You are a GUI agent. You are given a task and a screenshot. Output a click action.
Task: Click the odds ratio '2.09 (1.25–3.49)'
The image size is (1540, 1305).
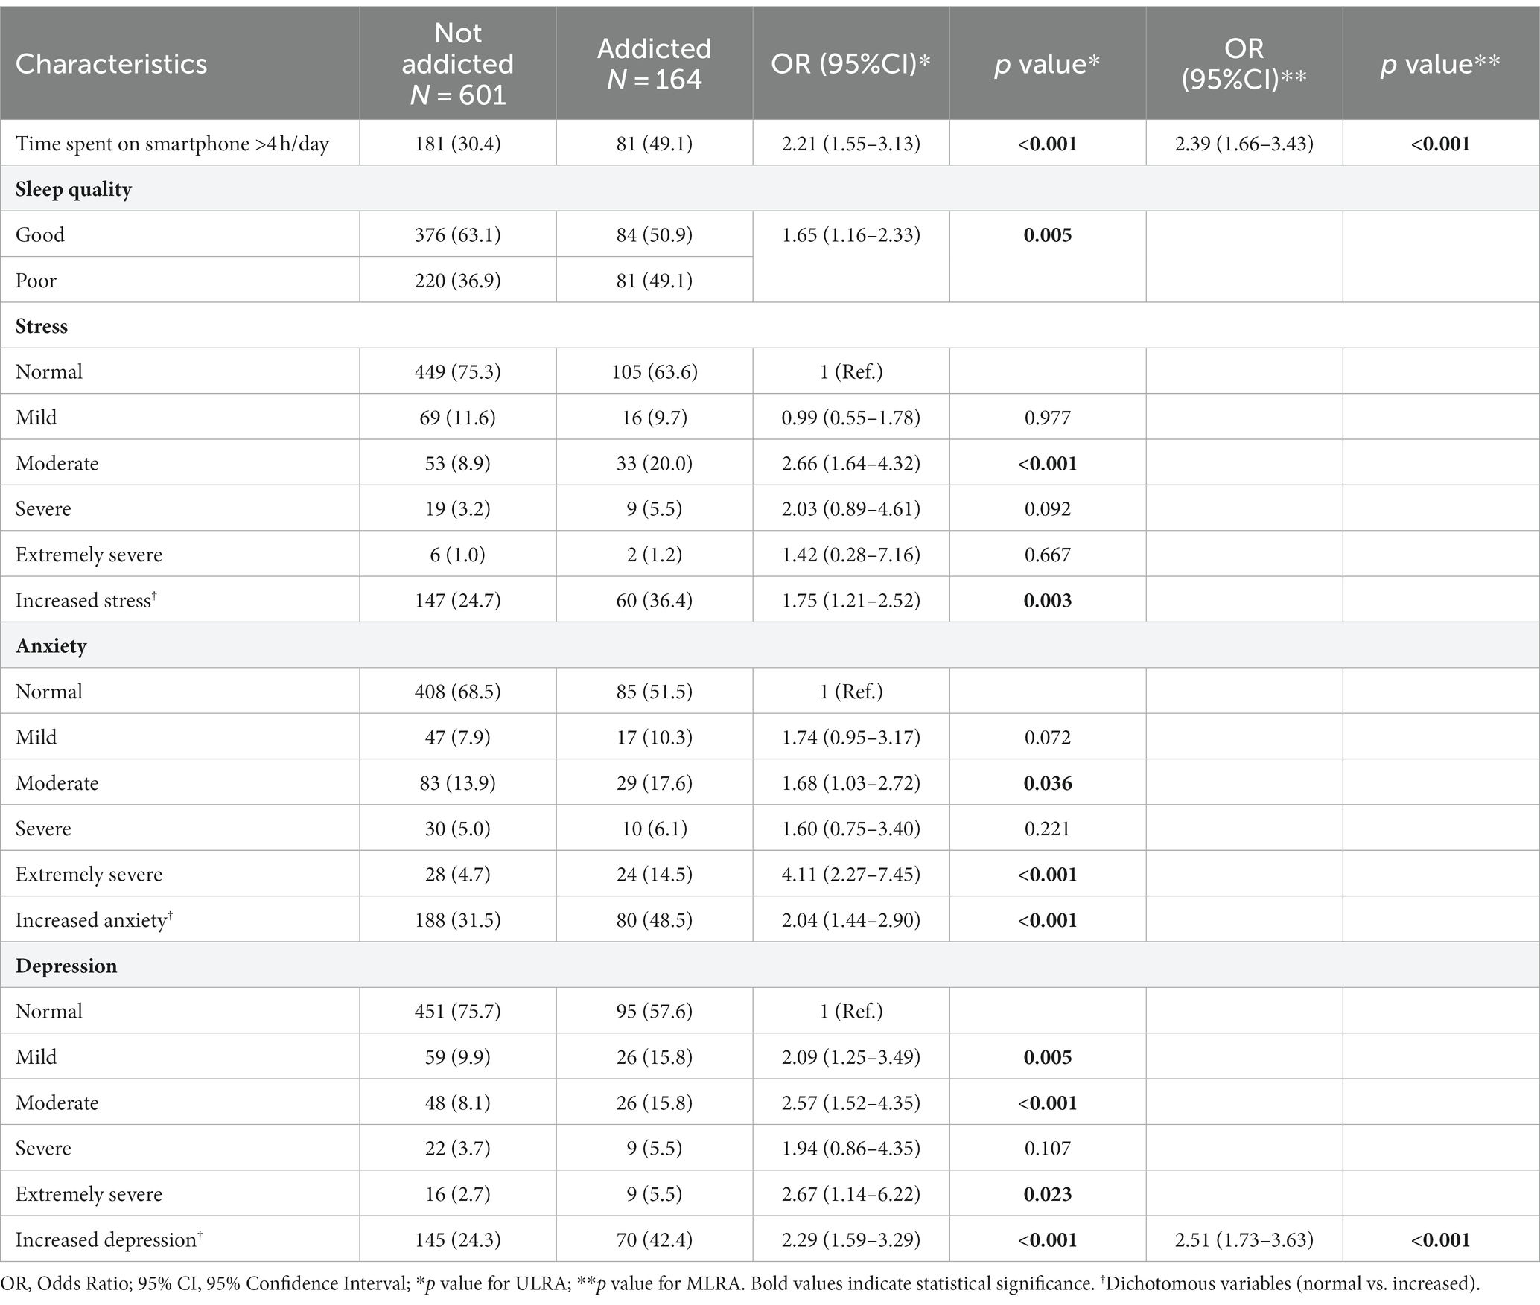tap(850, 1058)
